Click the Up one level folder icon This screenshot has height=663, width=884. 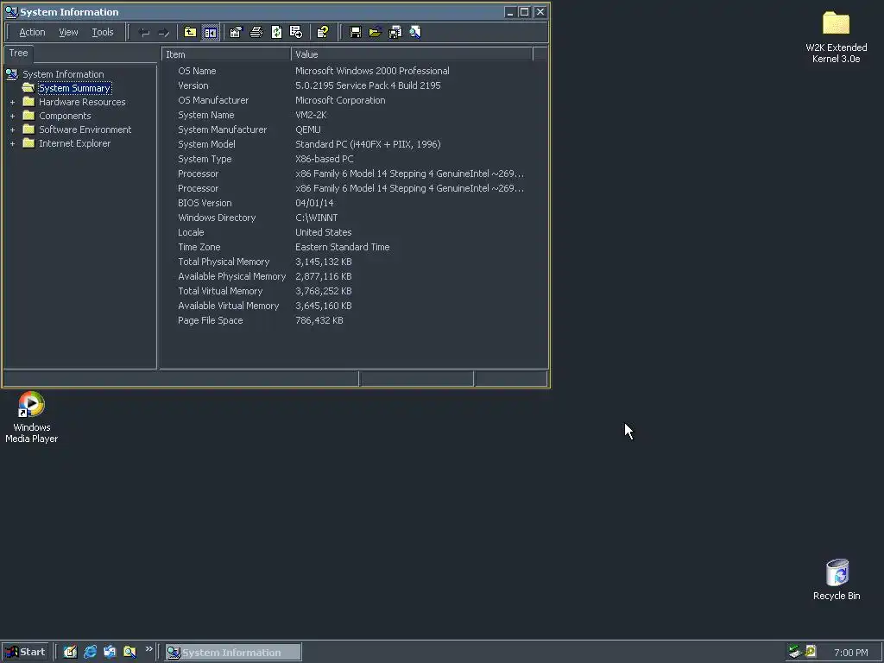point(190,32)
